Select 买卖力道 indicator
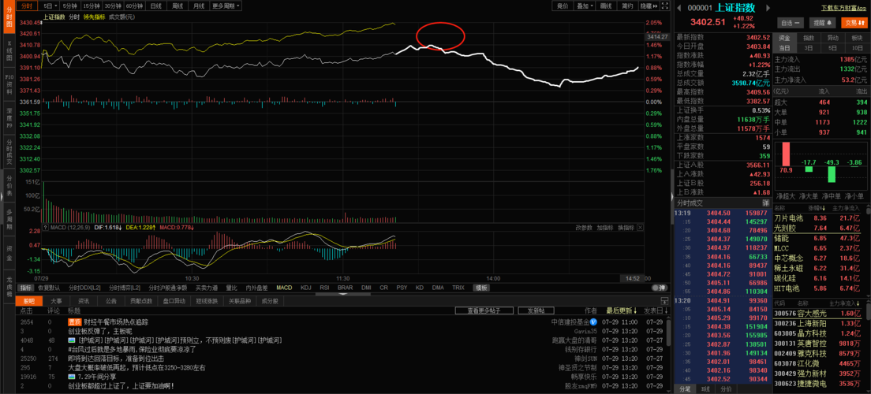The image size is (871, 394). pyautogui.click(x=207, y=288)
